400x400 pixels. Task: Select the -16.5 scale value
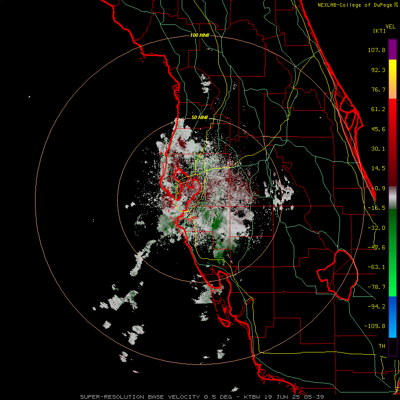pos(376,208)
